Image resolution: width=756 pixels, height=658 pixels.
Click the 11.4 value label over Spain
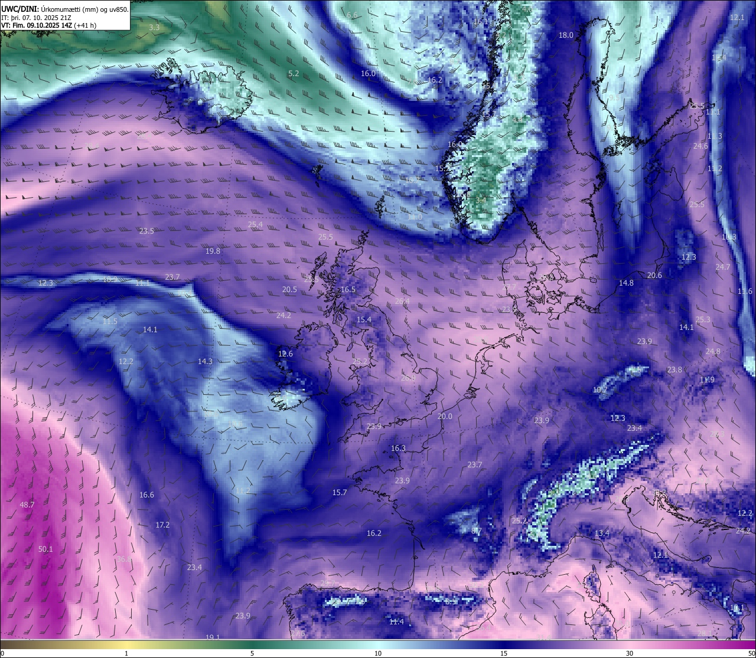click(x=396, y=621)
